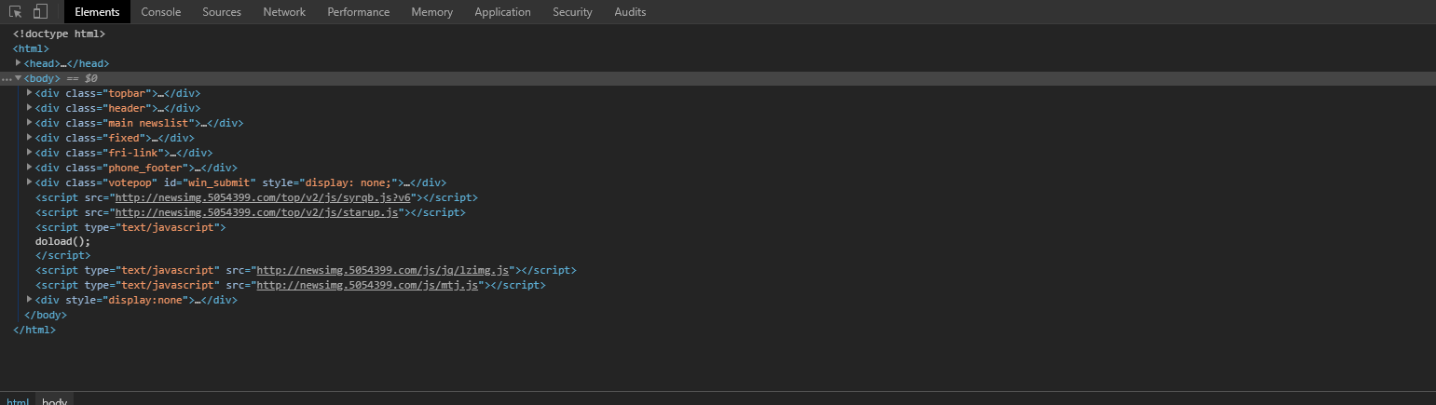Open the Sources tab

pos(221,12)
